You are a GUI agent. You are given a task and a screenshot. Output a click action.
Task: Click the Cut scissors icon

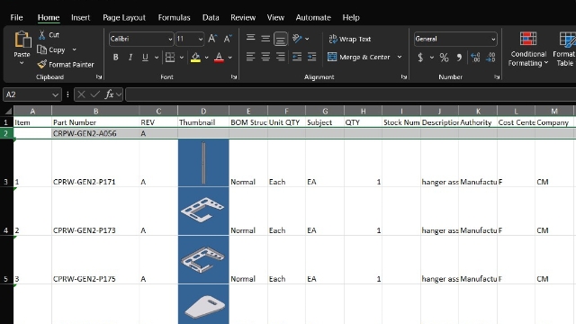point(42,34)
